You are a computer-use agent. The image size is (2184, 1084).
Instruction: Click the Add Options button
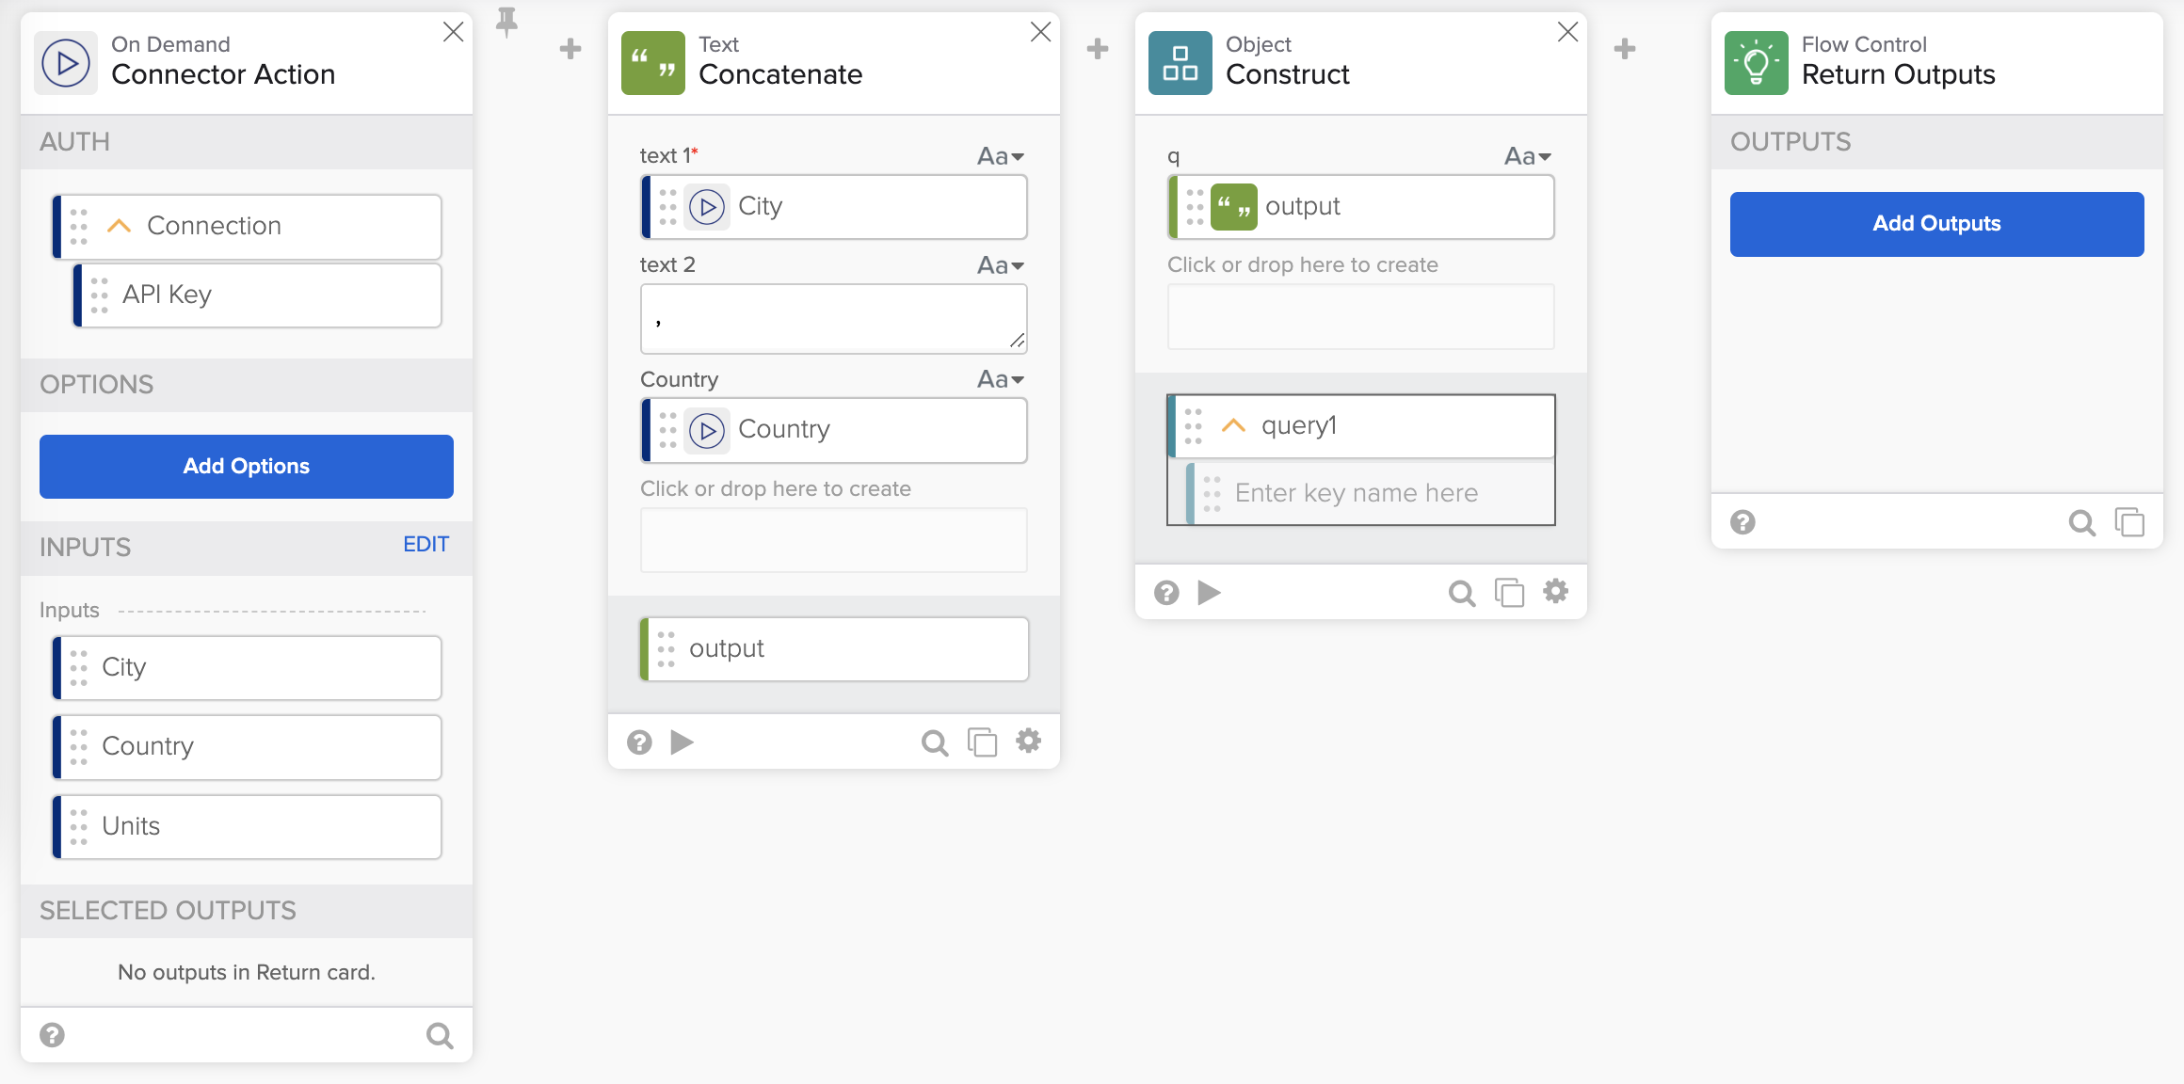click(x=247, y=467)
